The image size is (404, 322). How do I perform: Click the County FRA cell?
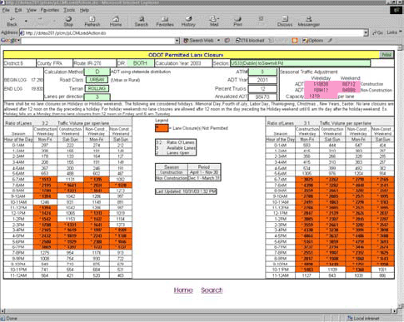click(54, 63)
